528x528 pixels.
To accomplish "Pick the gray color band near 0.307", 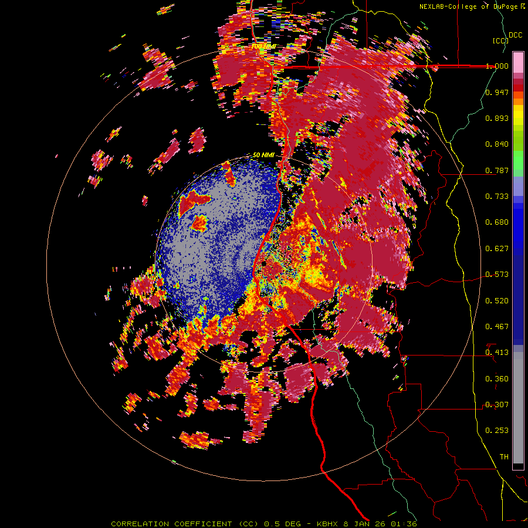I will coord(518,408).
